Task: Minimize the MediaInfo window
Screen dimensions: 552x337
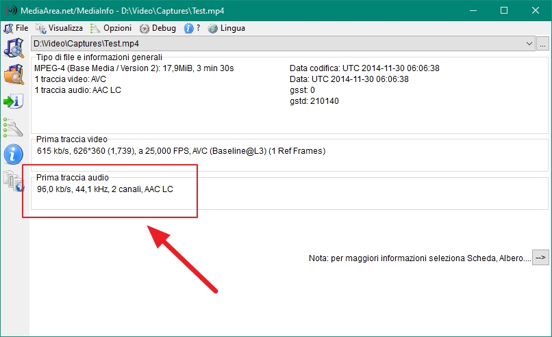Action: [x=473, y=10]
